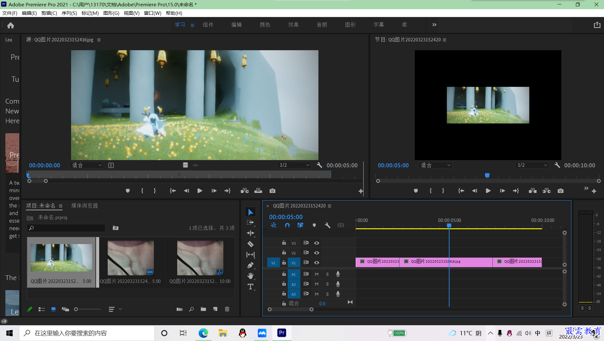Image resolution: width=604 pixels, height=341 pixels.
Task: Click the Home icon
Action: pyautogui.click(x=11, y=25)
